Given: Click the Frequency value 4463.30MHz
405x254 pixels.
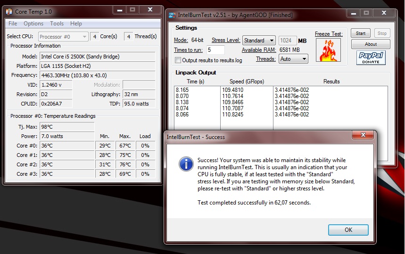Looking at the screenshot, I should coord(98,75).
